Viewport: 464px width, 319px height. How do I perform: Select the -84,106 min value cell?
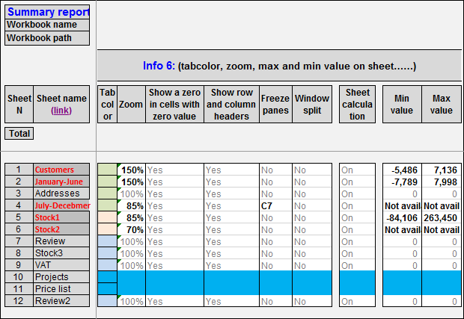coord(402,217)
